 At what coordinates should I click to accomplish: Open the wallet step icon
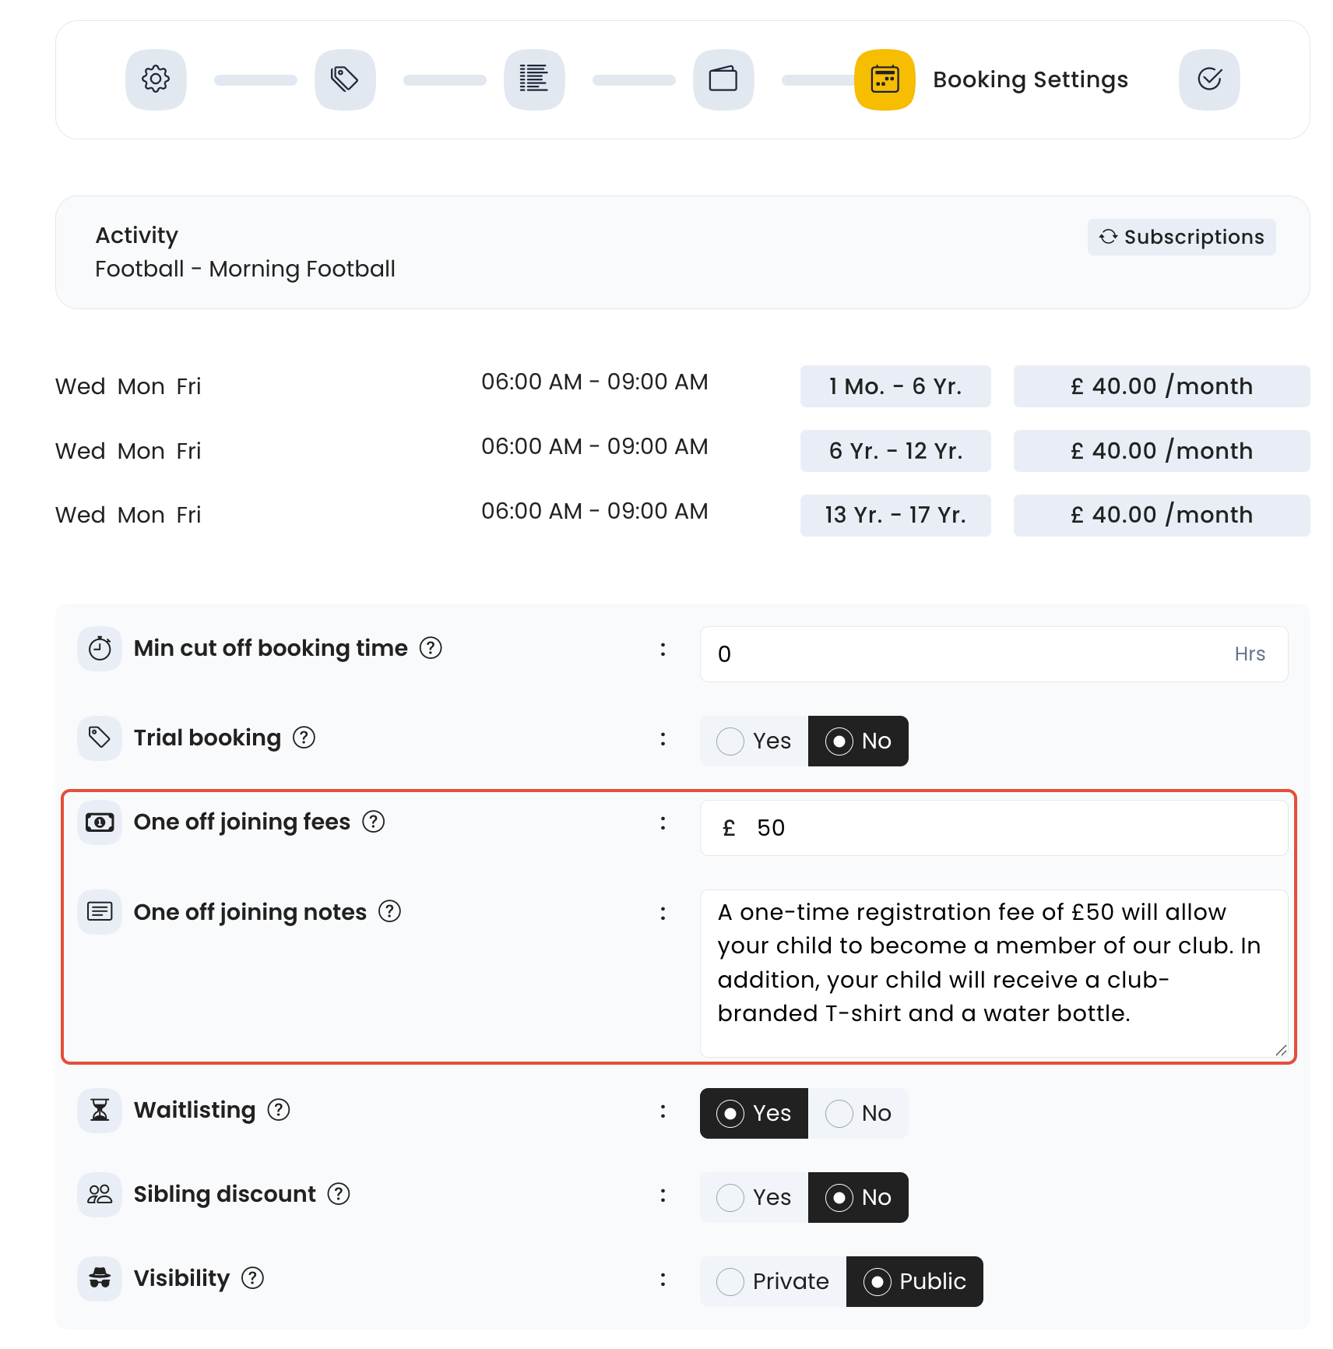coord(723,79)
